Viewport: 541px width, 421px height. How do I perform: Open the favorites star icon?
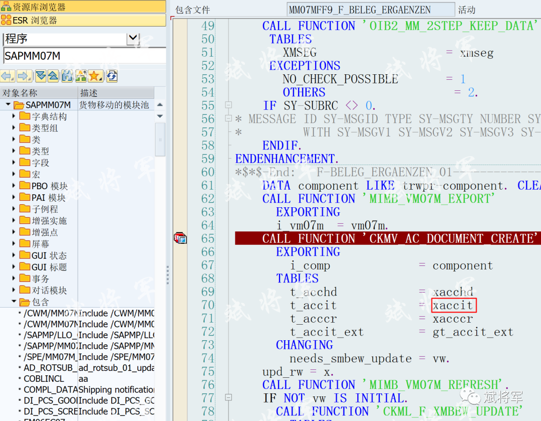coord(95,76)
